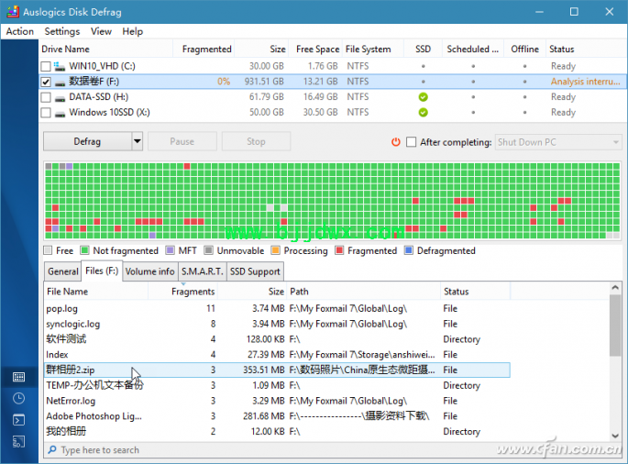Click the Auslogics Disk Defrag title bar icon
The width and height of the screenshot is (628, 464).
[x=13, y=12]
